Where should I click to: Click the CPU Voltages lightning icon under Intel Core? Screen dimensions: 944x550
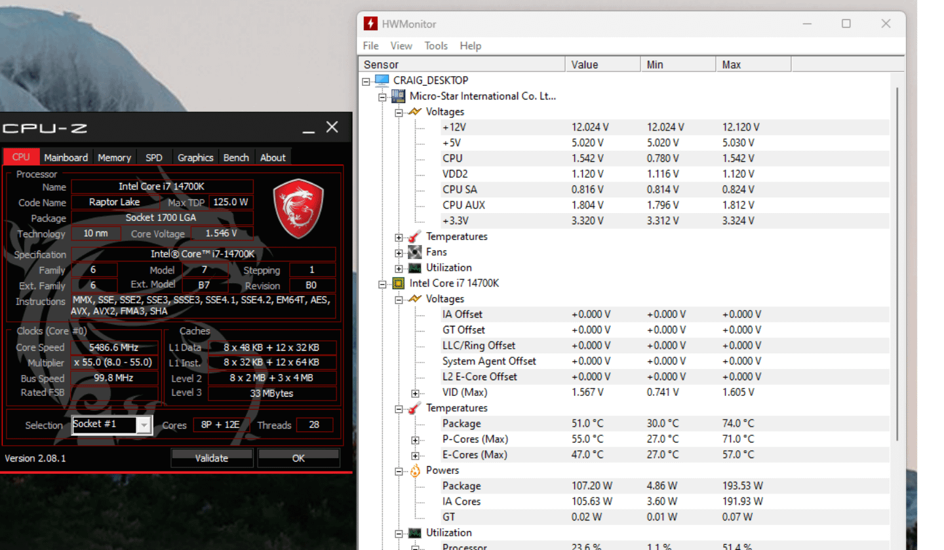click(414, 300)
